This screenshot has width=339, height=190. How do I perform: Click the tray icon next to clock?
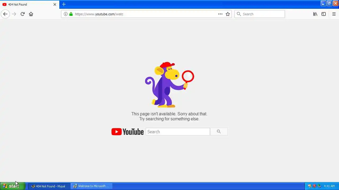pyautogui.click(x=319, y=186)
